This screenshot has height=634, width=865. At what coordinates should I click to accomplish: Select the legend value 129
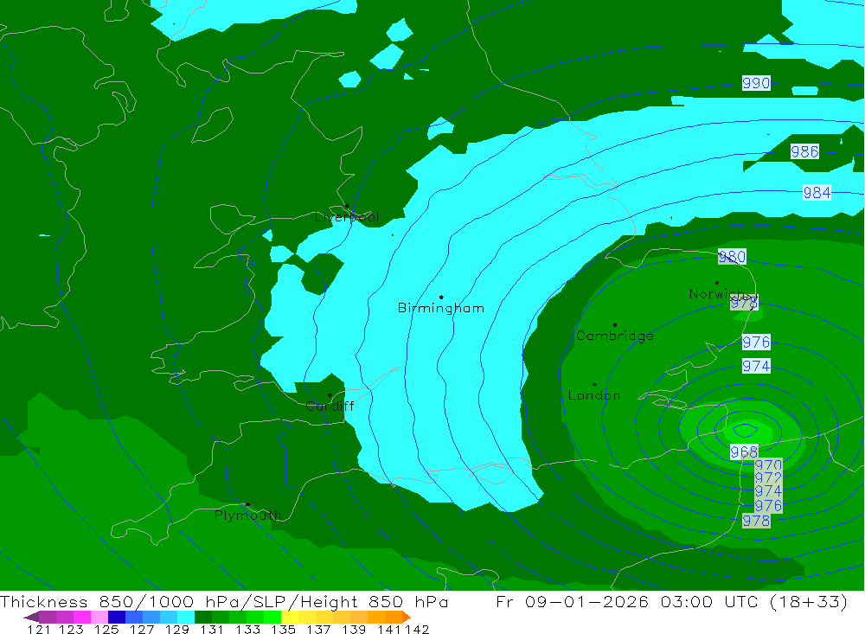pos(176,630)
